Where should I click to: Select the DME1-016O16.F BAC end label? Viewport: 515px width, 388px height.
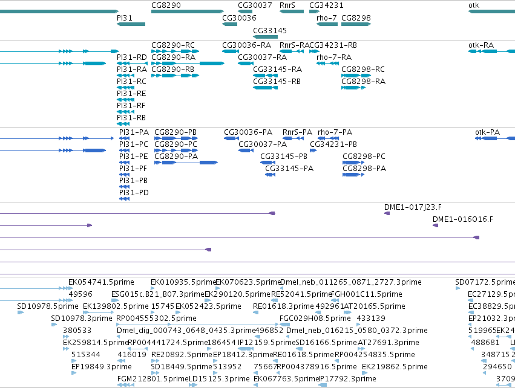point(463,219)
